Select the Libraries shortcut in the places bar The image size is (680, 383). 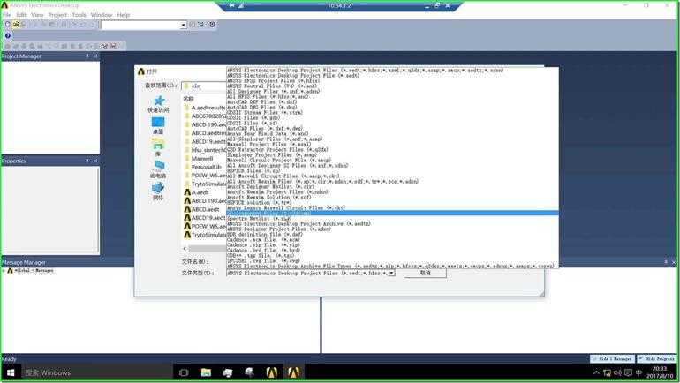coord(158,147)
